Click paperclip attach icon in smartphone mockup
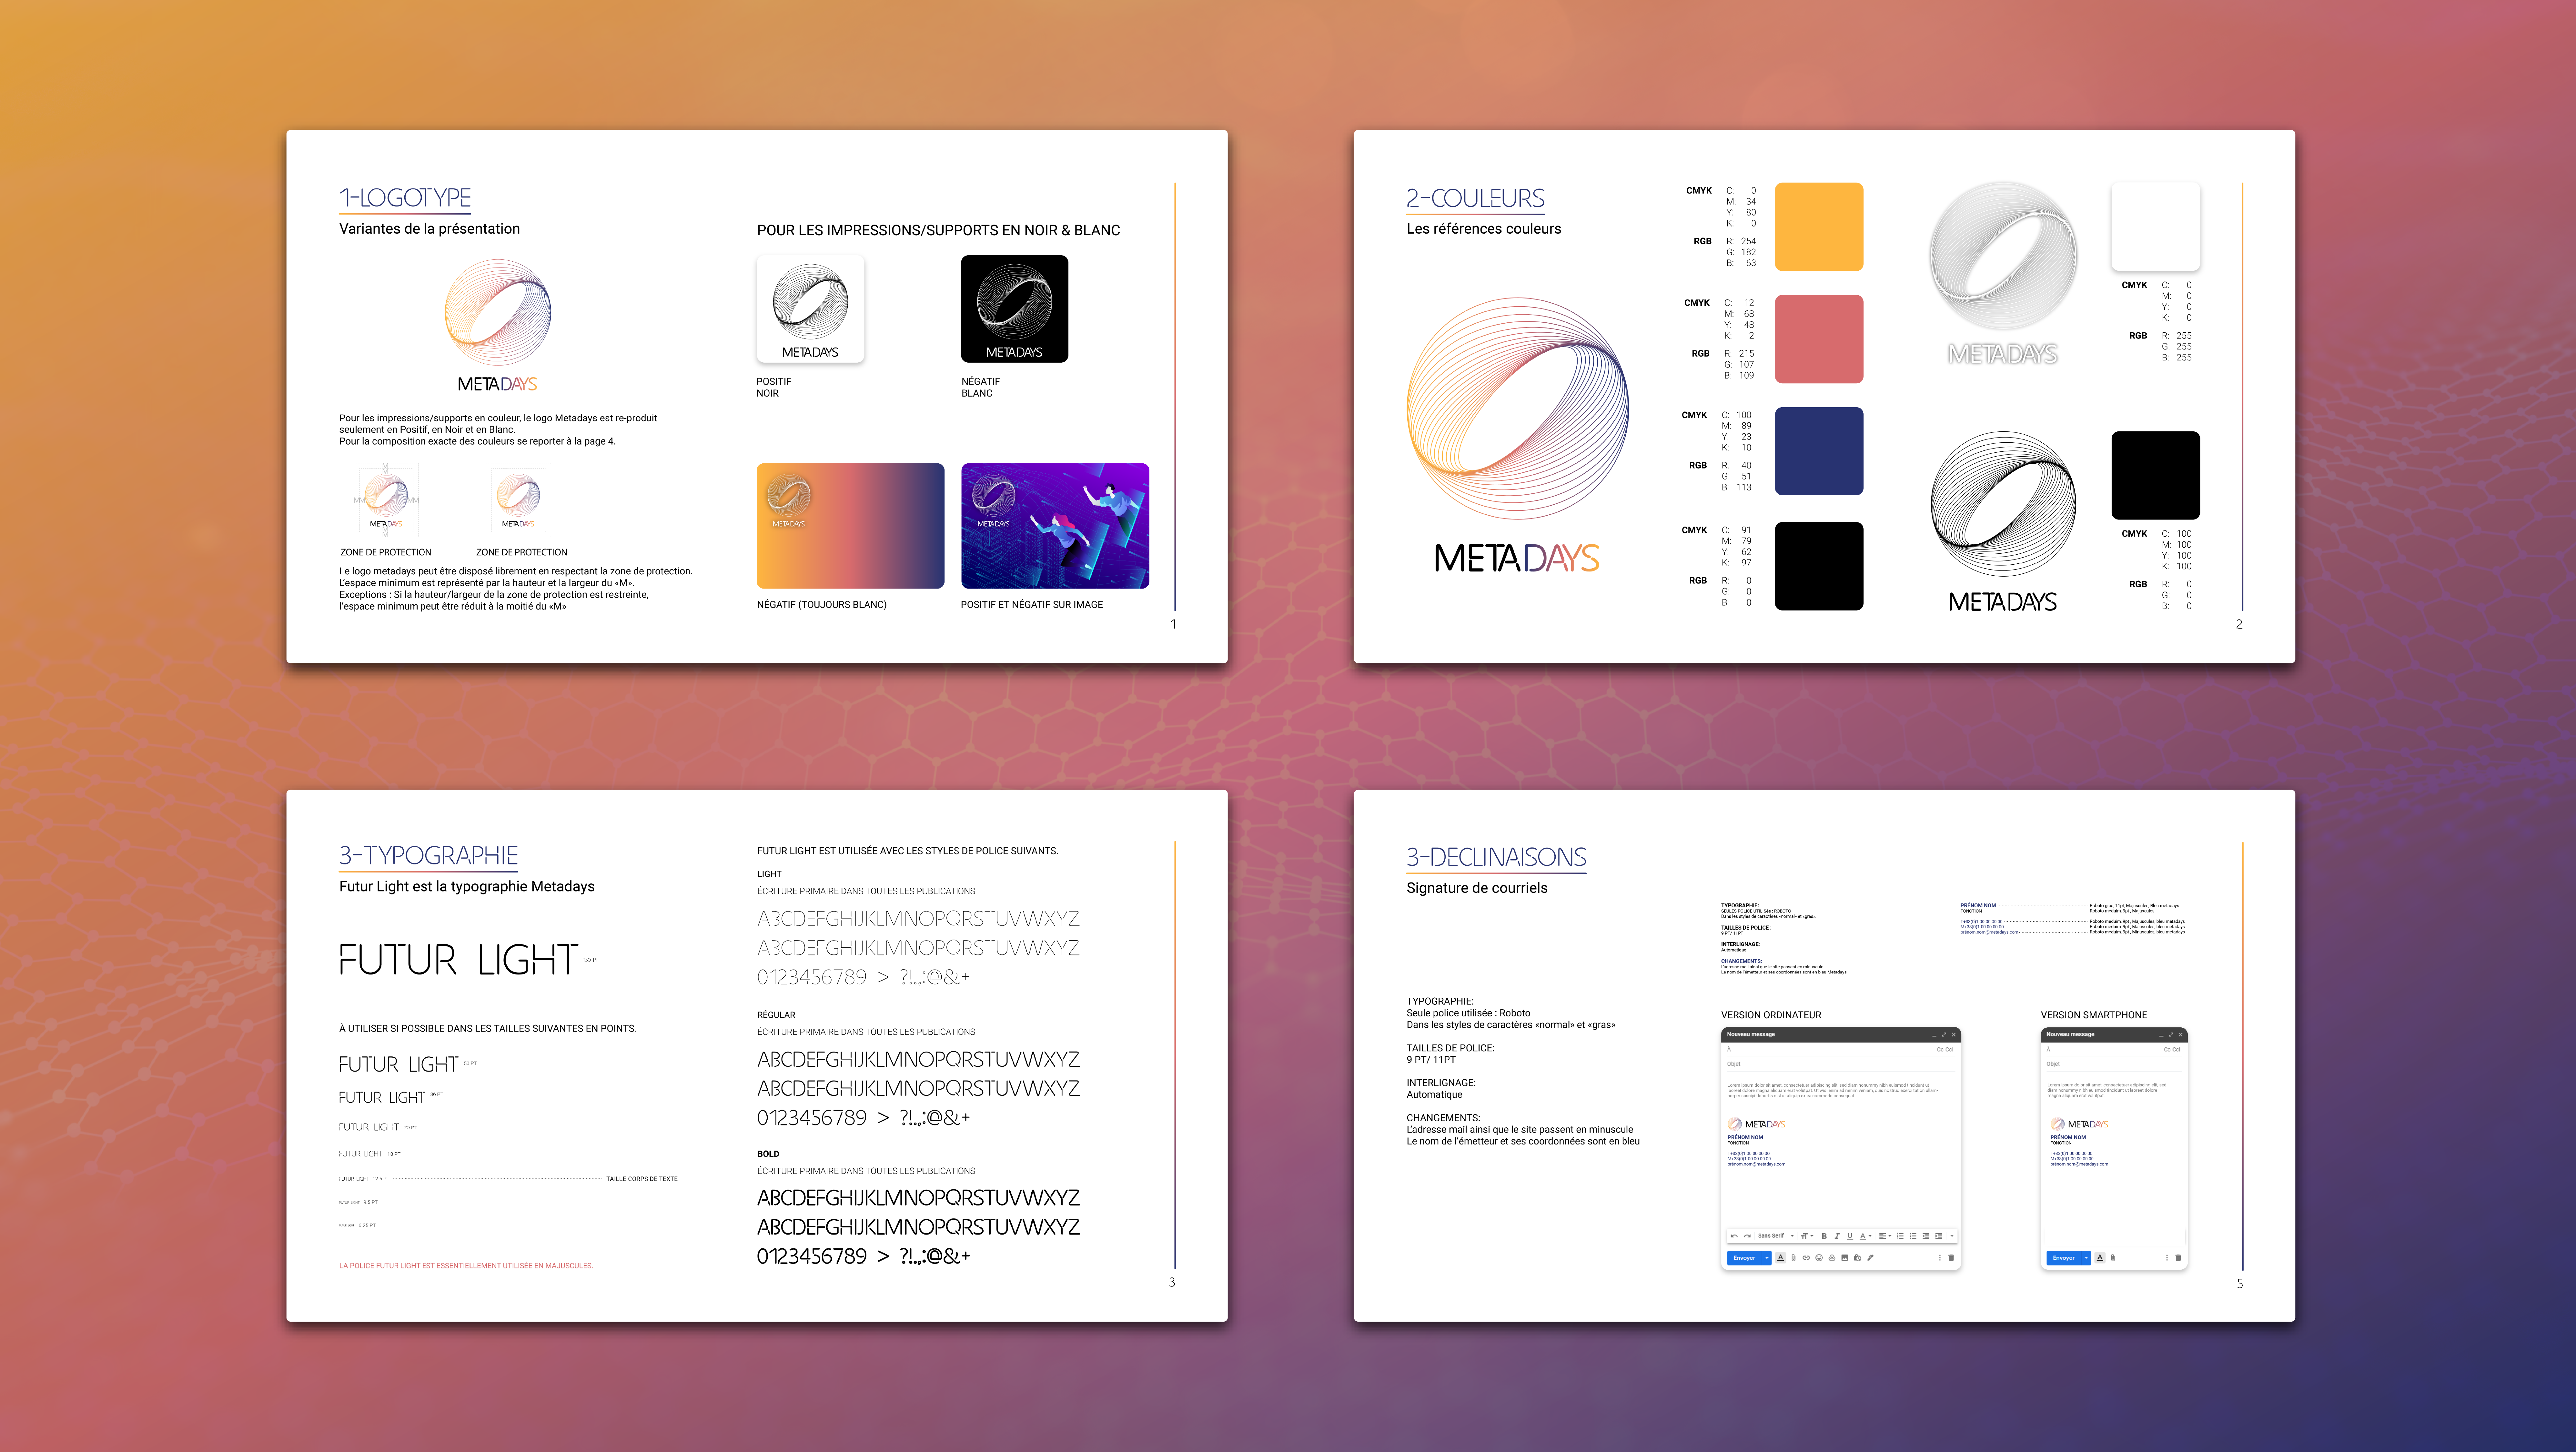This screenshot has height=1452, width=2576. click(x=2113, y=1258)
